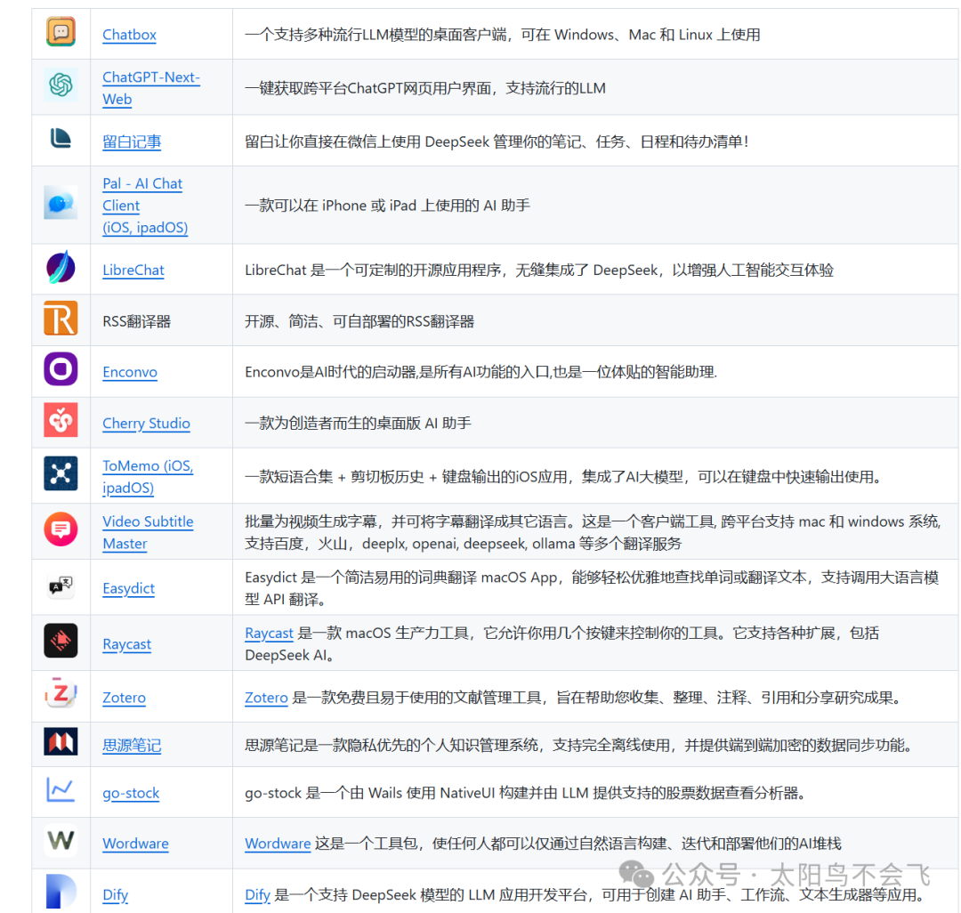Click the Raycast black icon
The width and height of the screenshot is (961, 913).
[x=61, y=642]
